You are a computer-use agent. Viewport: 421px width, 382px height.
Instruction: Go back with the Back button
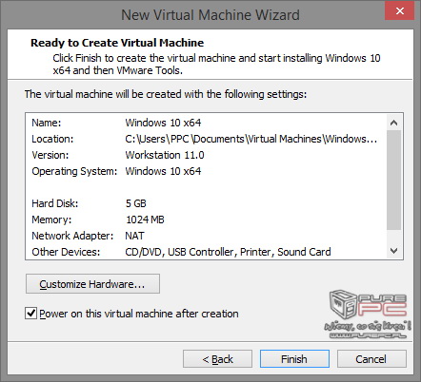click(x=217, y=359)
